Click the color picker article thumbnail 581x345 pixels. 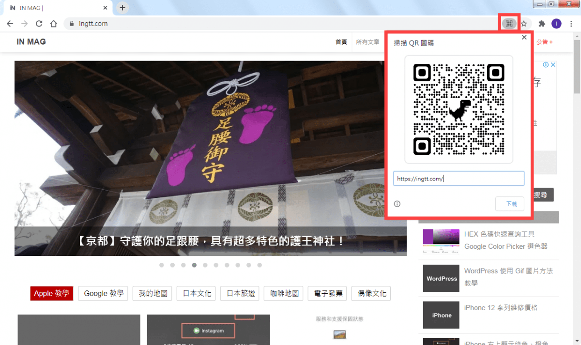[x=441, y=241]
